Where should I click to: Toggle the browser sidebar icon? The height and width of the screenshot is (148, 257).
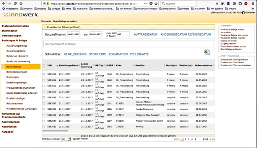tap(240, 3)
